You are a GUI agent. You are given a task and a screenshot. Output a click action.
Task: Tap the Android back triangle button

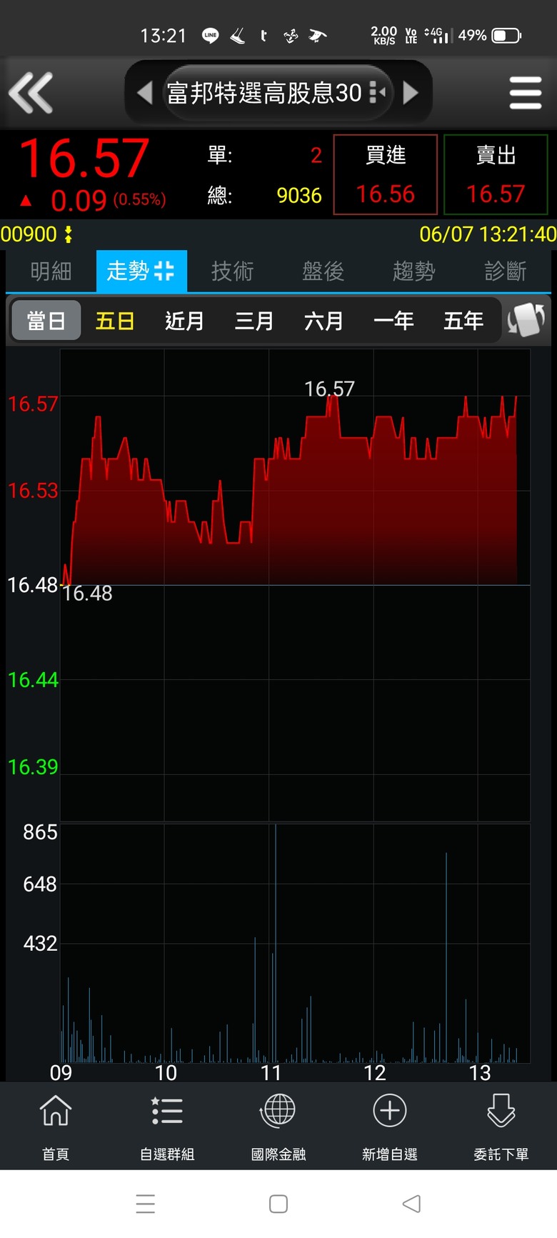[411, 1204]
